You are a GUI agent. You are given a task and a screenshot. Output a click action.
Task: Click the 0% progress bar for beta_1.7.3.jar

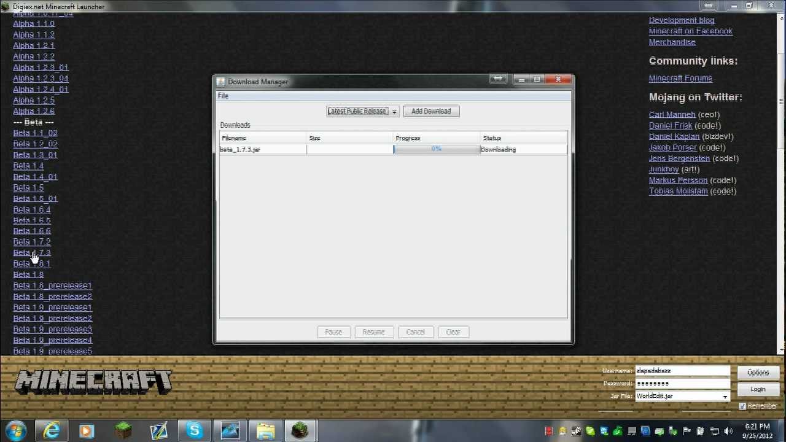tap(437, 149)
